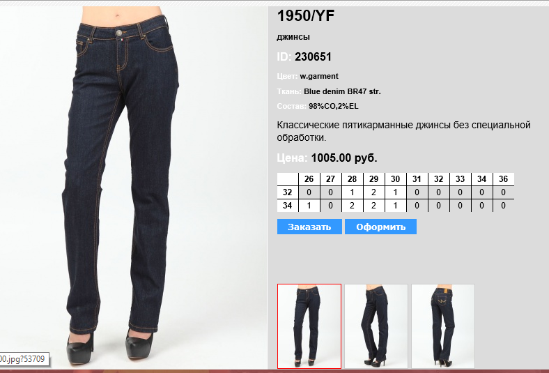The height and width of the screenshot is (373, 549).
Task: Select the side view jeans thumbnail
Action: click(376, 326)
